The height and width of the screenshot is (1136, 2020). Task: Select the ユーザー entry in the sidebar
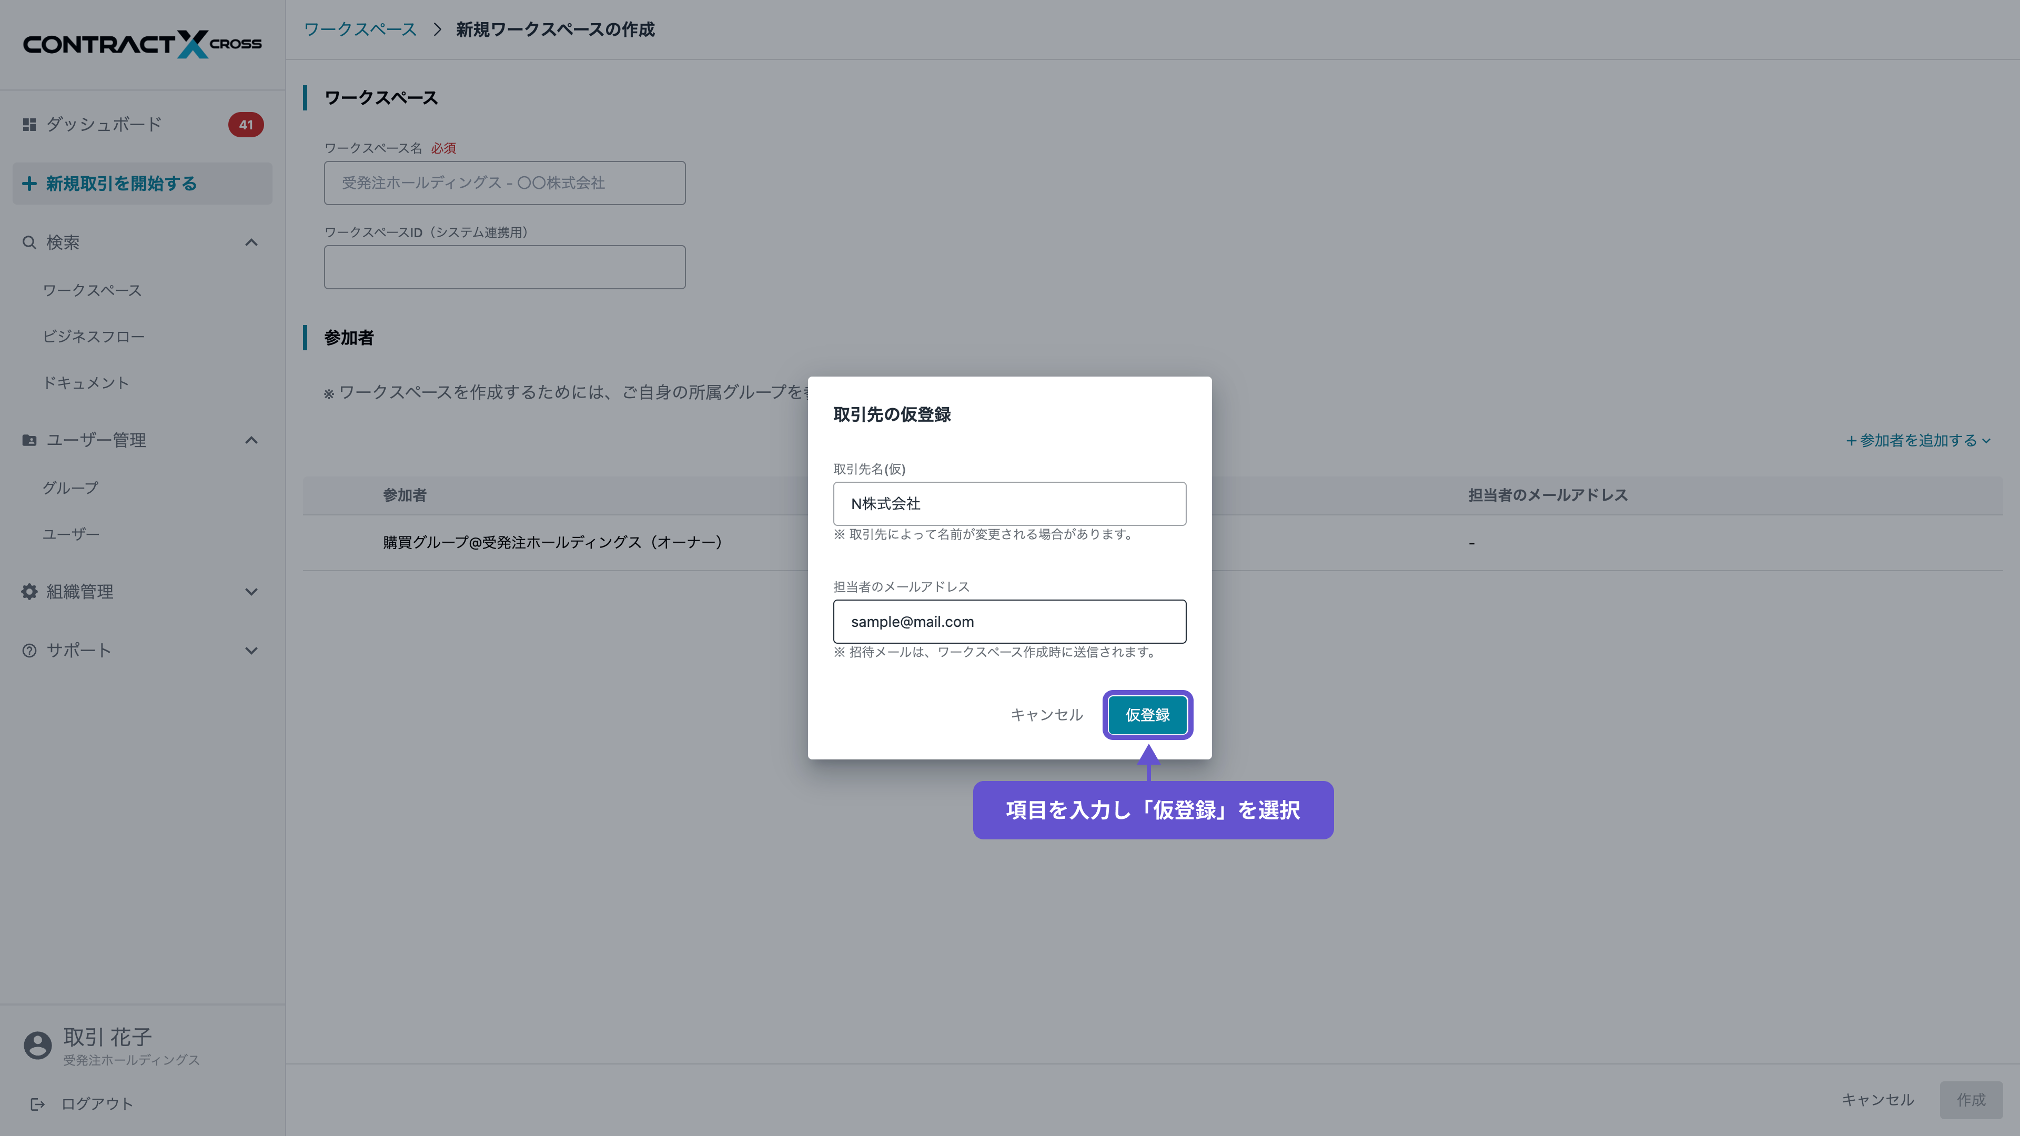tap(70, 533)
